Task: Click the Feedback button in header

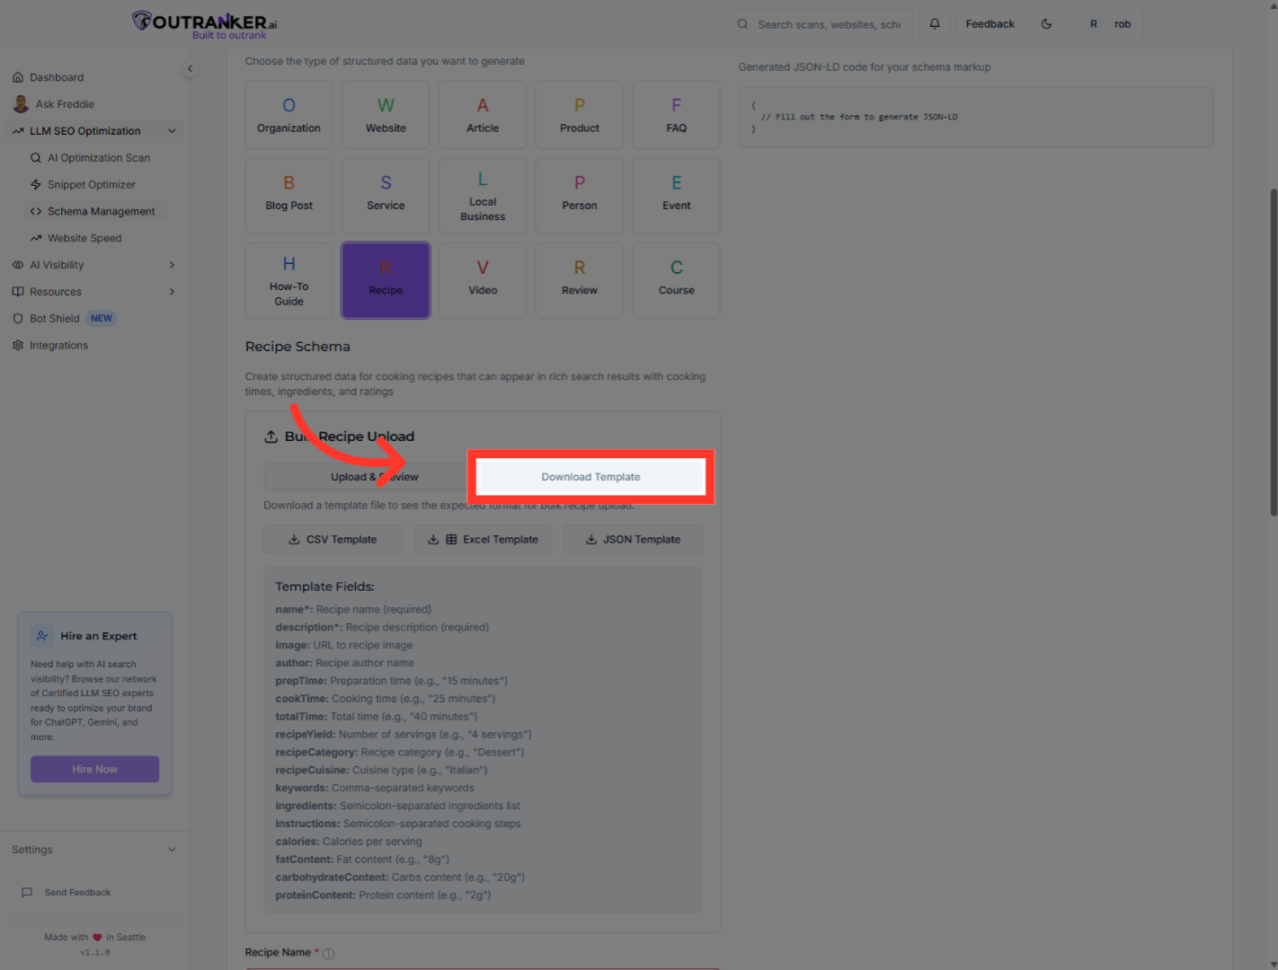Action: click(x=990, y=24)
